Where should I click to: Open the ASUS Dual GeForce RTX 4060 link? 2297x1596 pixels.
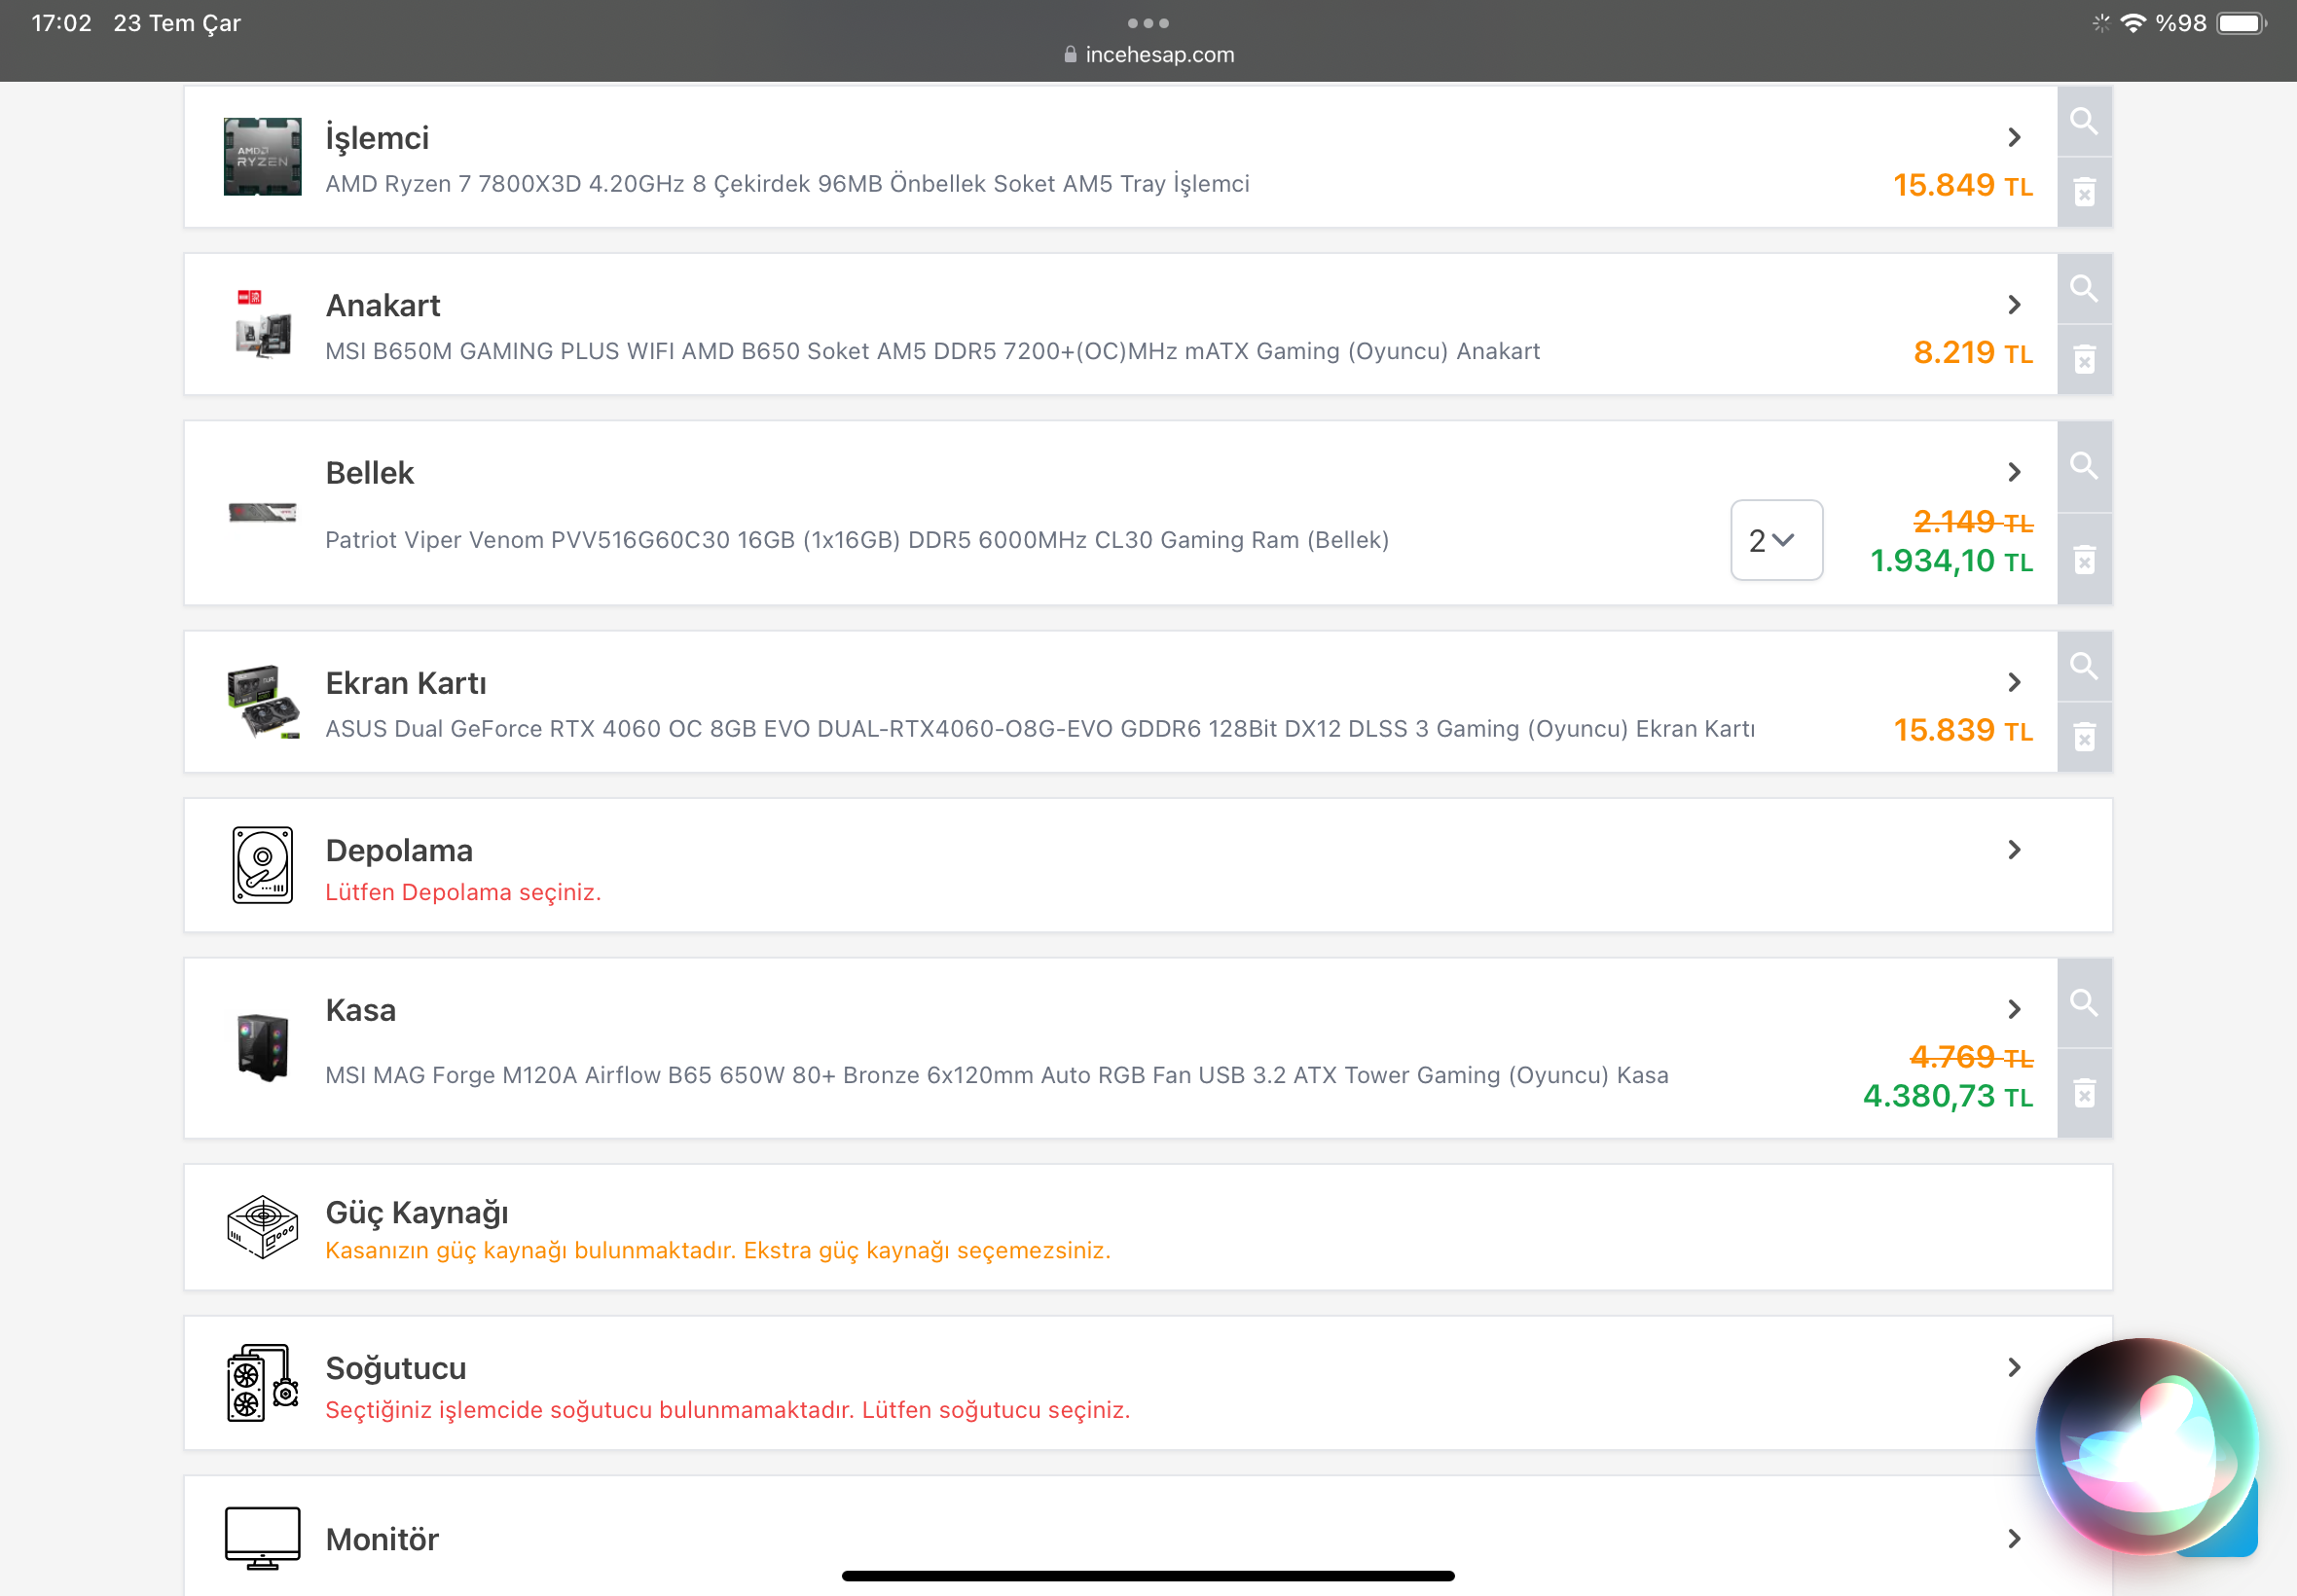pyautogui.click(x=1040, y=729)
